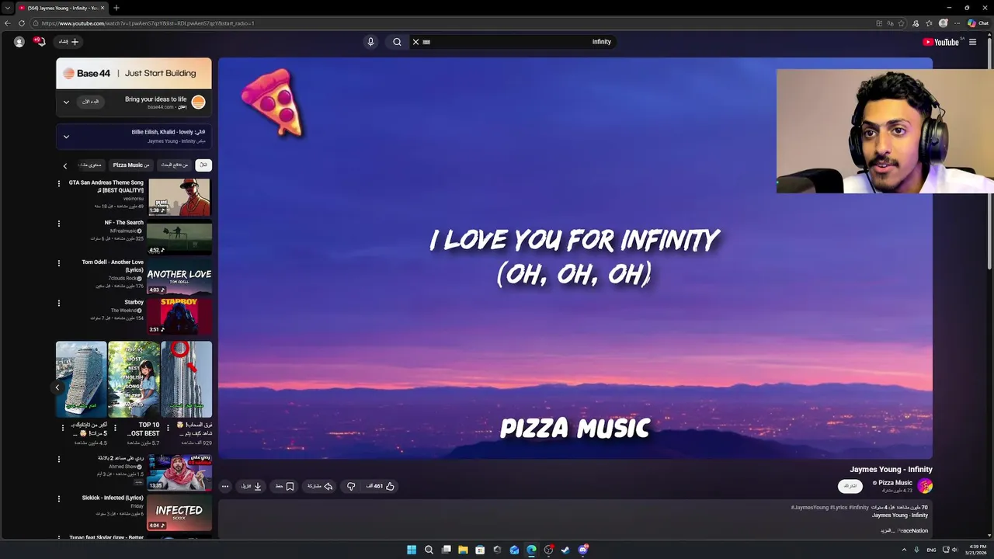994x559 pixels.
Task: Open the NF - The Search video title
Action: (124, 223)
